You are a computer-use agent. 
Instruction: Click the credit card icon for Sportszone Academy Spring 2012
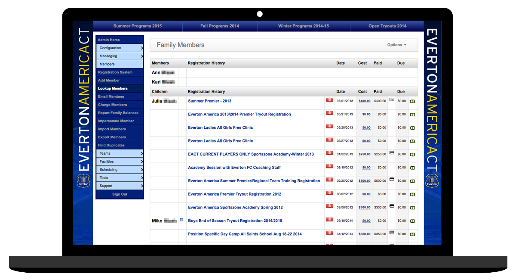point(391,206)
